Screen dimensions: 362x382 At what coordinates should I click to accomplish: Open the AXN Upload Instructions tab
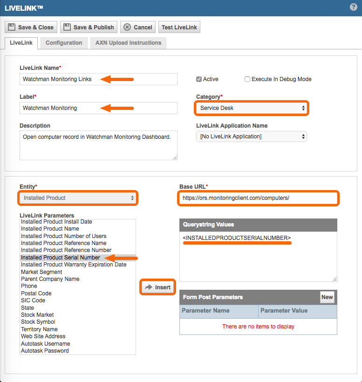click(x=128, y=43)
